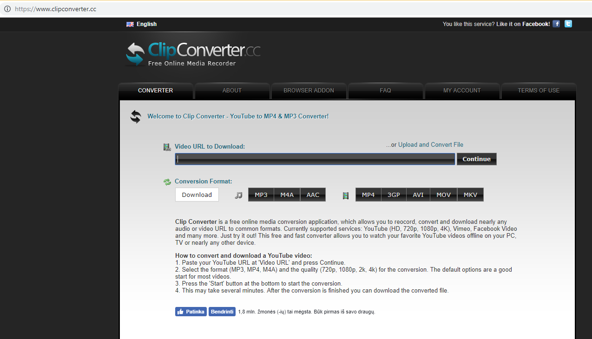Choose 3GP conversion format
Image resolution: width=592 pixels, height=339 pixels.
click(x=394, y=195)
